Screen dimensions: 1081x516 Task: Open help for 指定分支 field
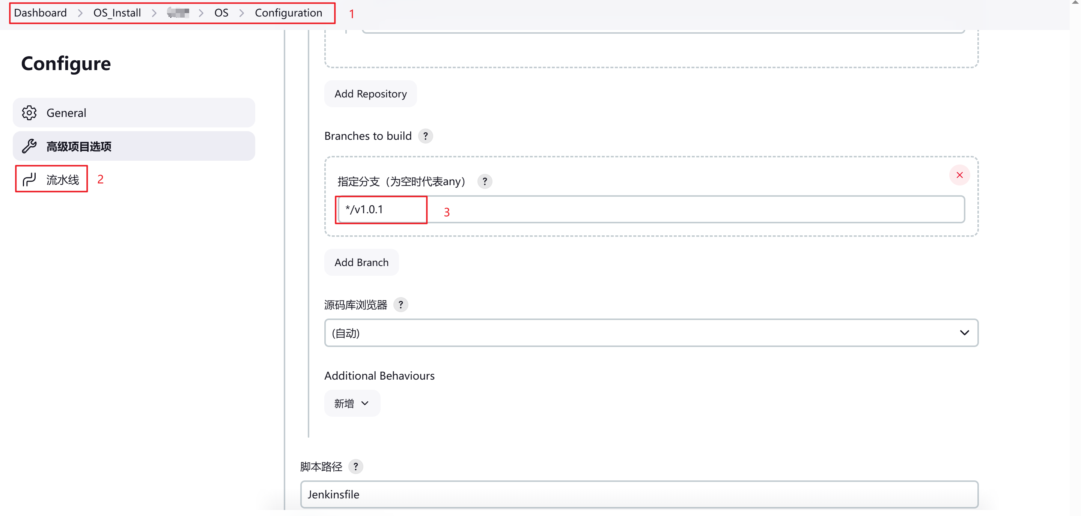tap(484, 181)
